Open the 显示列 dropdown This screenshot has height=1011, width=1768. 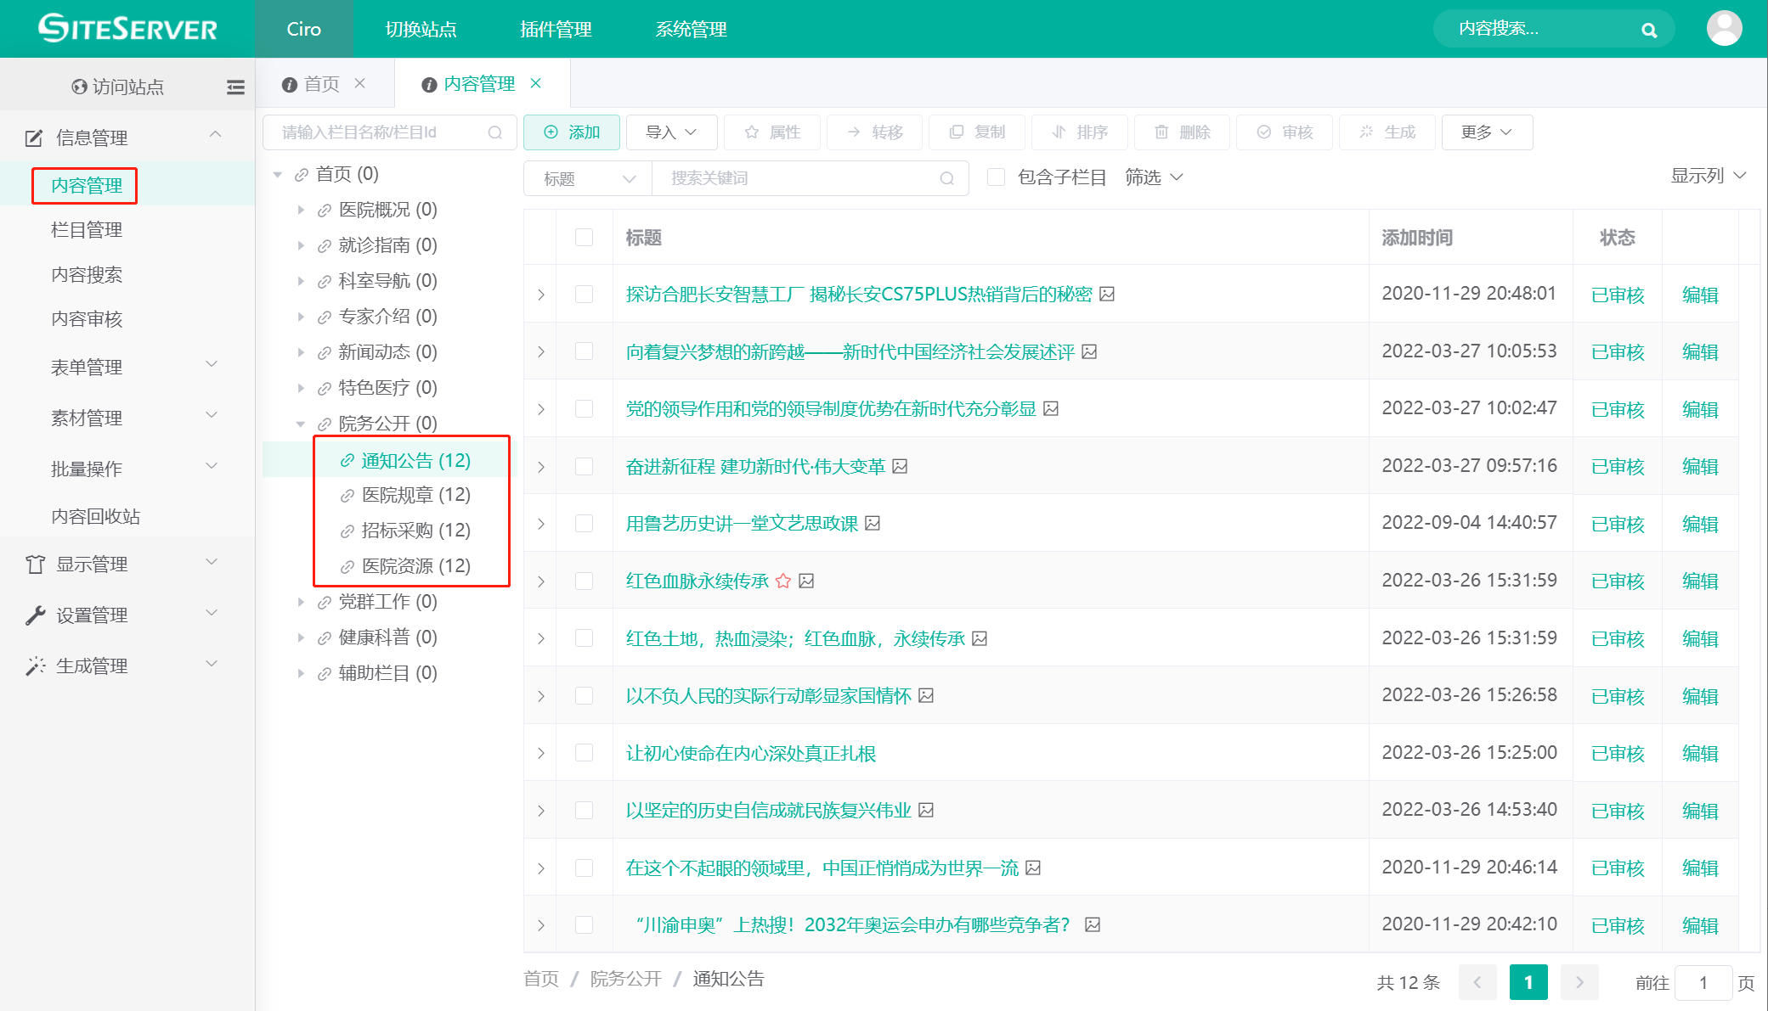[1708, 176]
